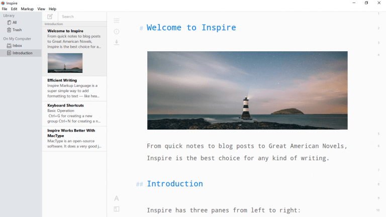
Task: Click the Welcome to Inspire heading
Action: (191, 27)
